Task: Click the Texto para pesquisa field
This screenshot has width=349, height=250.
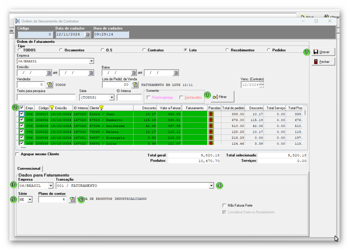Action: pos(46,97)
